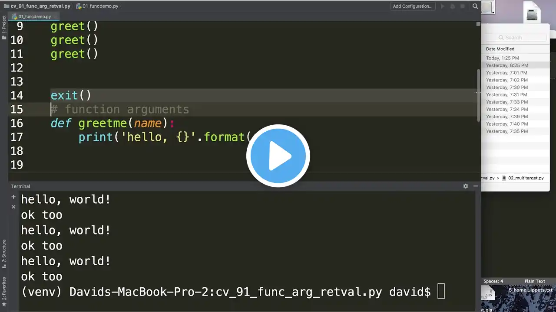Click the greetme function definition on line 16
This screenshot has height=312, width=556.
click(113, 123)
